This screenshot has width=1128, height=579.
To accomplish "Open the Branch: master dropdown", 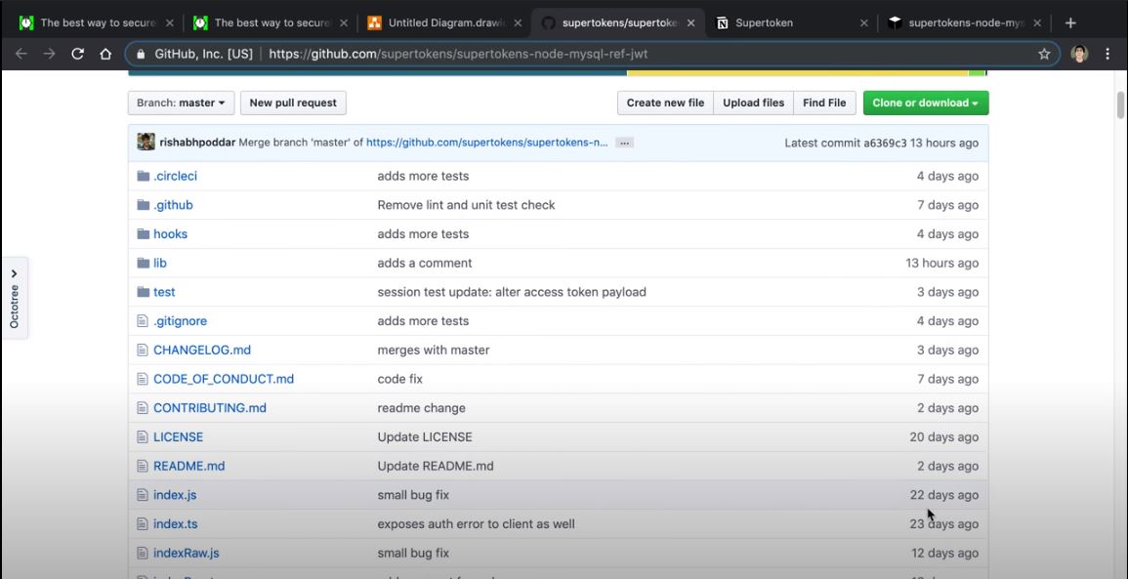I will pyautogui.click(x=182, y=103).
